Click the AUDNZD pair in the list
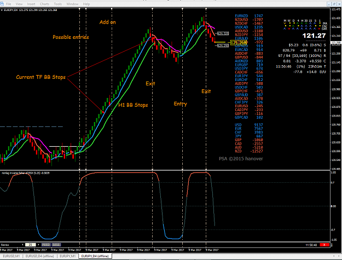 241,61
